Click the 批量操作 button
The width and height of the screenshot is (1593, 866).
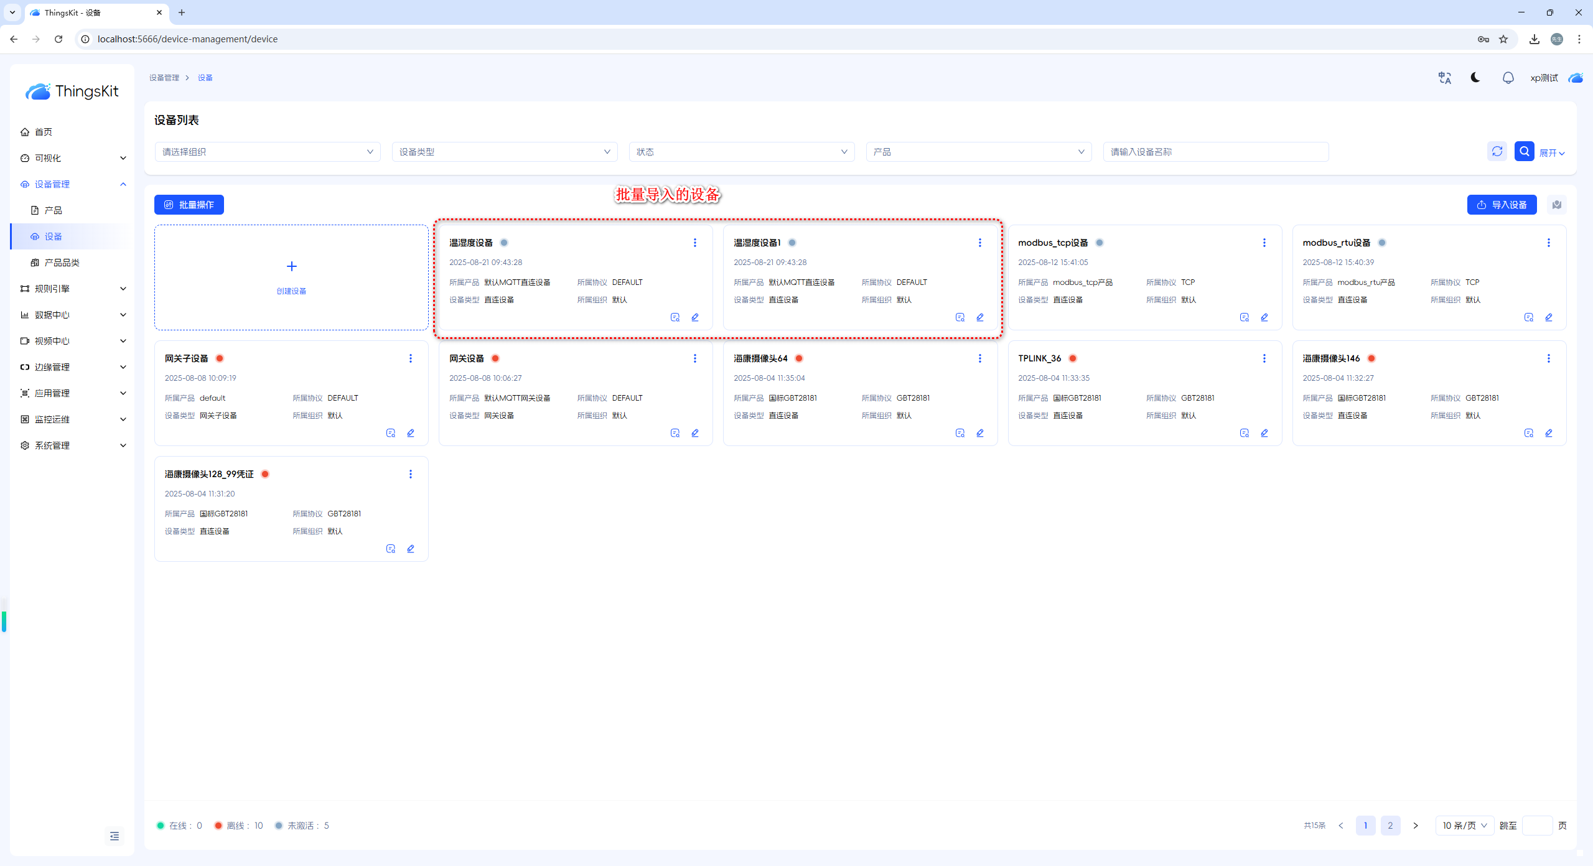[189, 205]
